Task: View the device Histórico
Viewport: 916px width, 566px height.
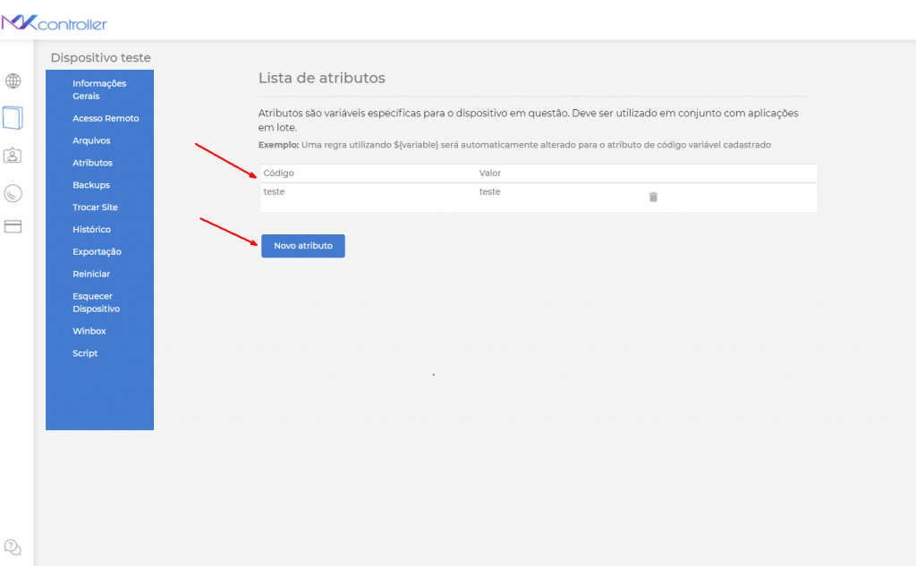Action: coord(91,229)
